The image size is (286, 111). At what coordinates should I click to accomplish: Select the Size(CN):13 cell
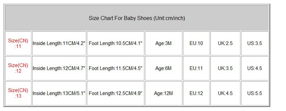click(18, 93)
